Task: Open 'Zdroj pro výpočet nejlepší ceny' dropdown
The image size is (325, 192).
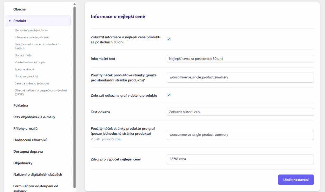Action: (x=240, y=159)
